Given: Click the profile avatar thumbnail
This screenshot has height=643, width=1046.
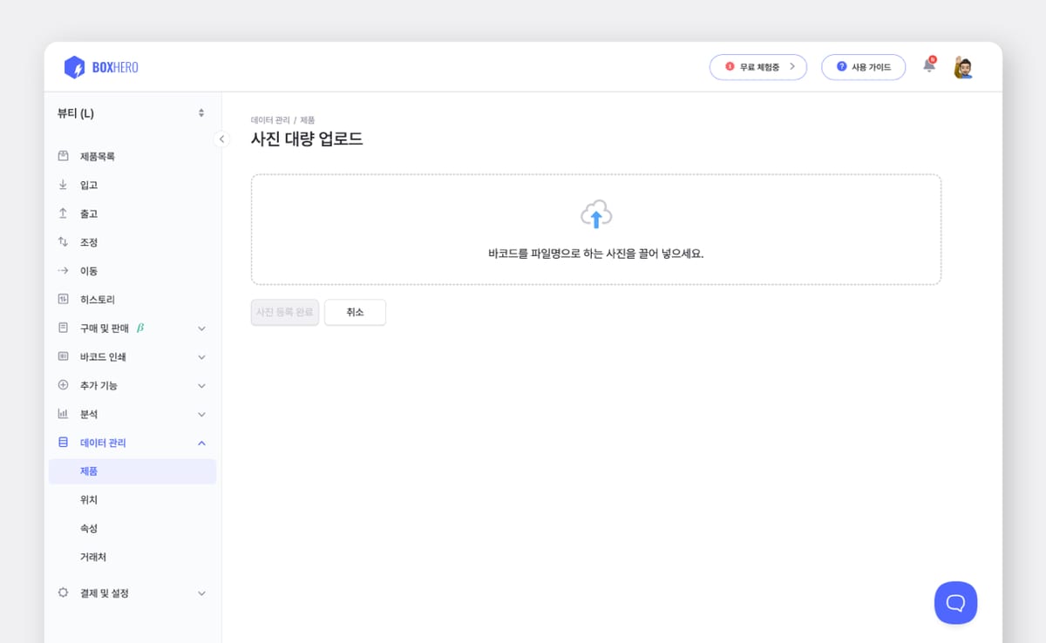Looking at the screenshot, I should (x=961, y=66).
